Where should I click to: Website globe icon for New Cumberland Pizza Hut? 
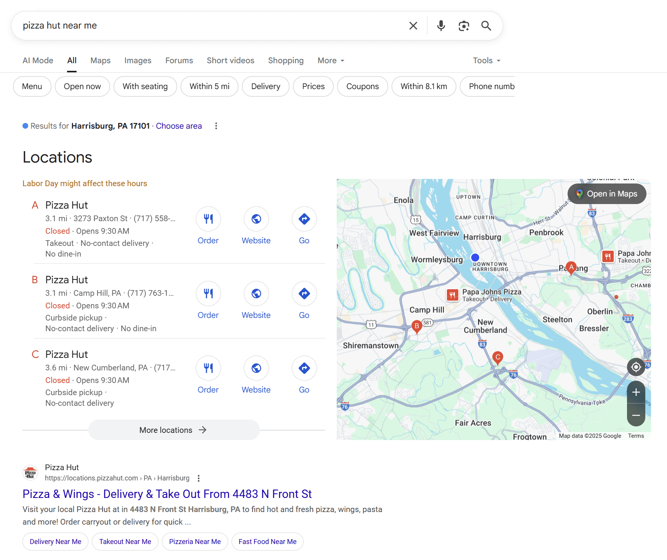click(256, 368)
